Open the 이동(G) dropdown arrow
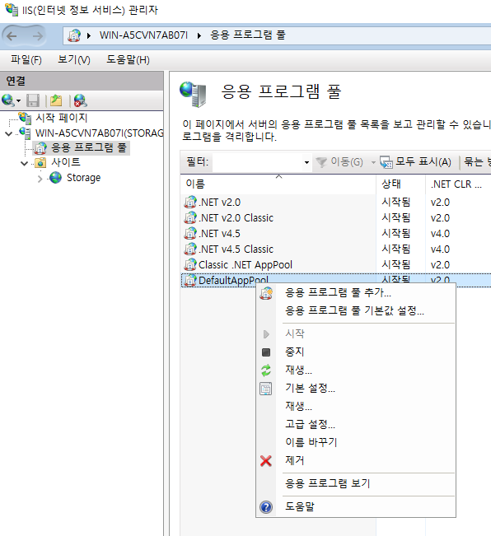Image resolution: width=491 pixels, height=536 pixels. point(373,162)
